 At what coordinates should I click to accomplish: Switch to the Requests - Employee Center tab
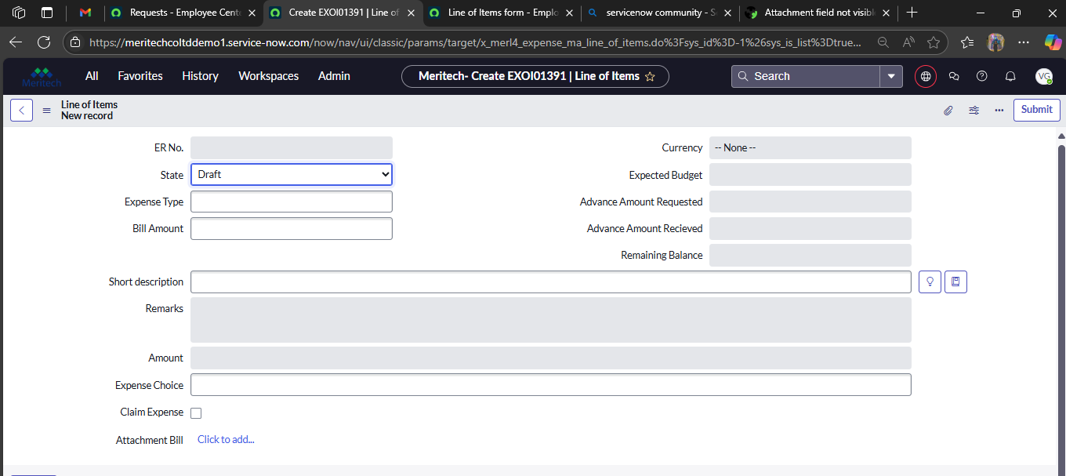[183, 13]
